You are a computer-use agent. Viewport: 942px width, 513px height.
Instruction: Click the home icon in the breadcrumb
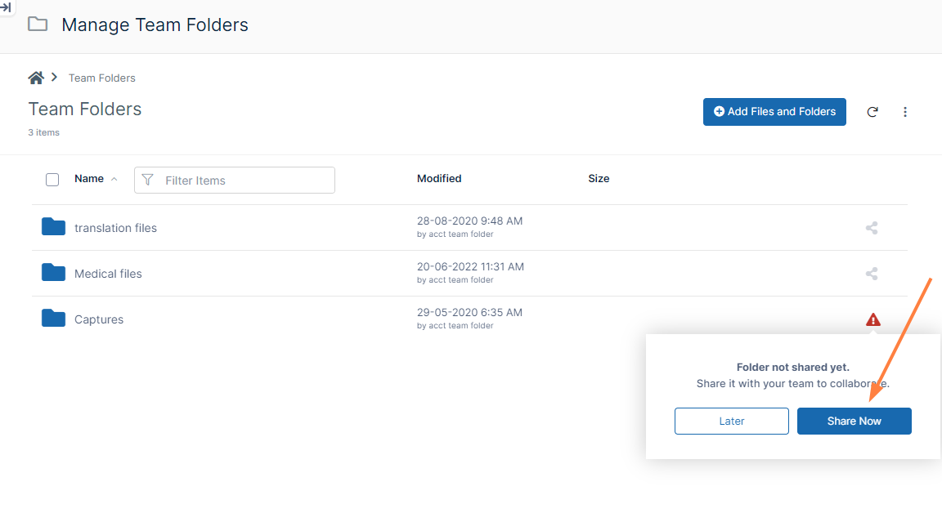pyautogui.click(x=35, y=77)
